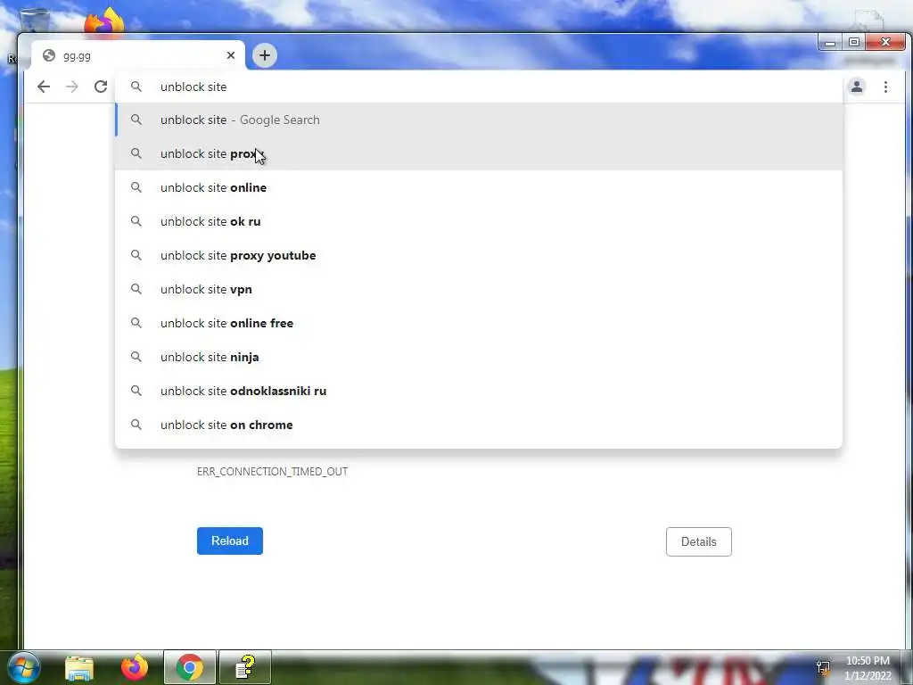Choose 'unblock site - Google Search' suggestion
913x685 pixels.
tap(479, 120)
